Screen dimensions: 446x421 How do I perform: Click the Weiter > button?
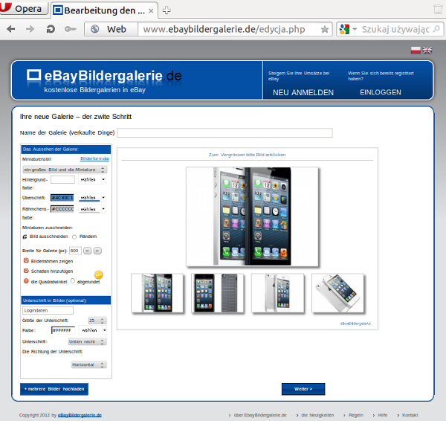pyautogui.click(x=303, y=389)
